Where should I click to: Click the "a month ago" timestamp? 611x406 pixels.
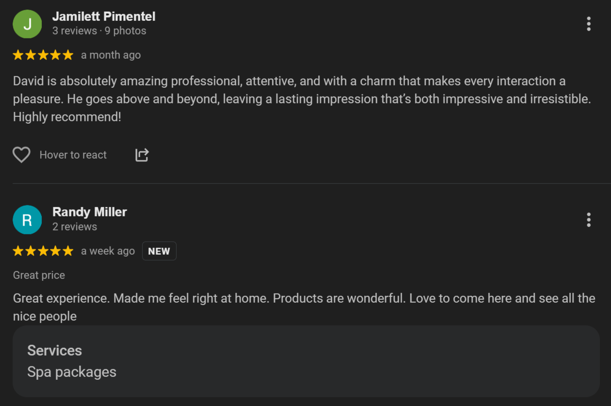tap(111, 55)
